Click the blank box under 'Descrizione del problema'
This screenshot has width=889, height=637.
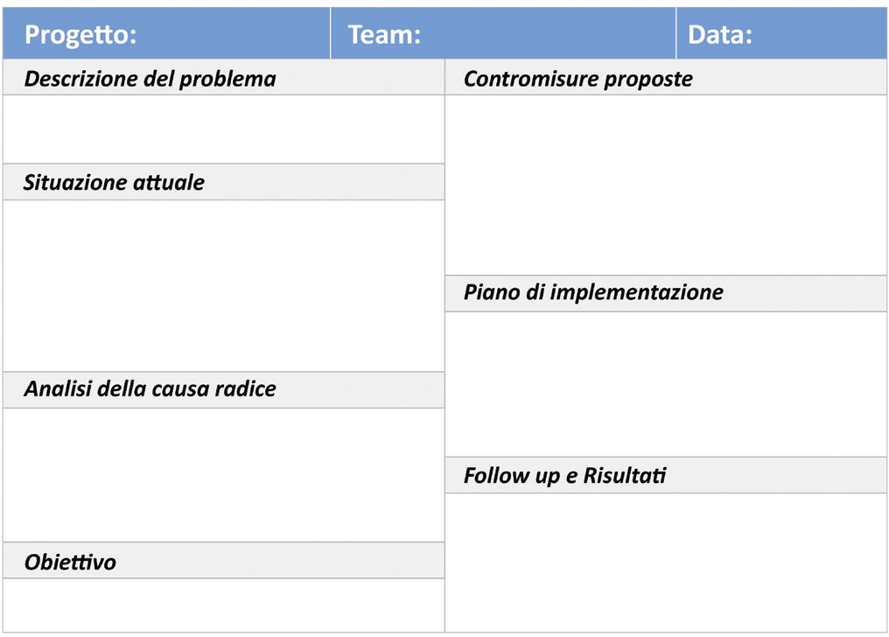(x=223, y=129)
